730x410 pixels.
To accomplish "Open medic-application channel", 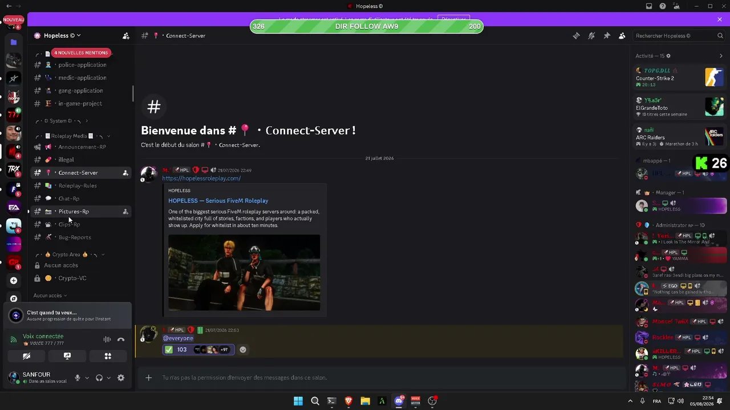I will pyautogui.click(x=81, y=77).
